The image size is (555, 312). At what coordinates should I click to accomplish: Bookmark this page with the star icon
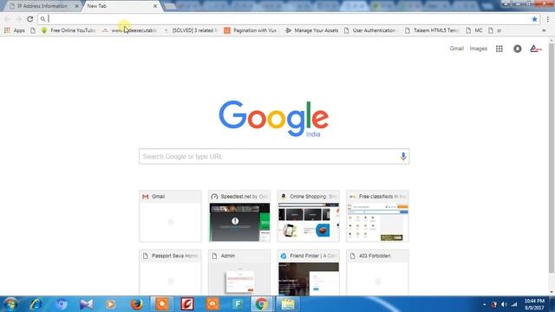[x=534, y=19]
